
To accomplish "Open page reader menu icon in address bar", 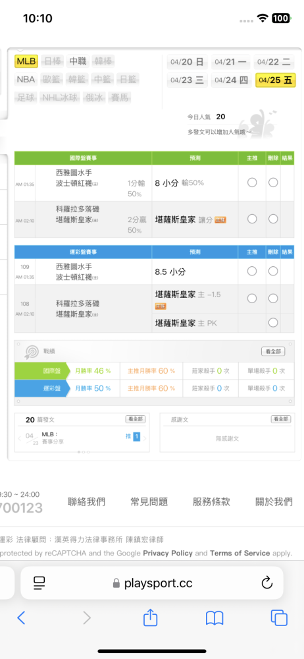I will pos(39,583).
